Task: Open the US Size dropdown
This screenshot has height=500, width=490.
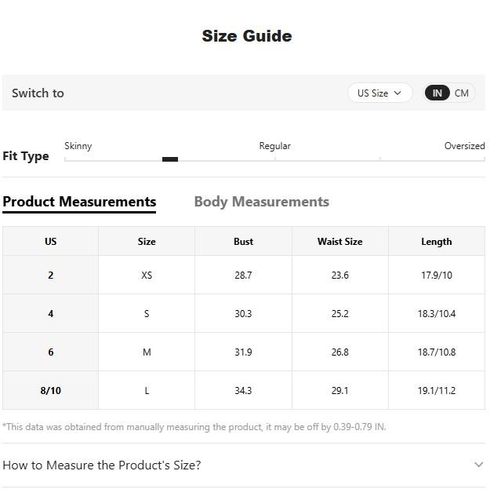Action: pos(379,93)
